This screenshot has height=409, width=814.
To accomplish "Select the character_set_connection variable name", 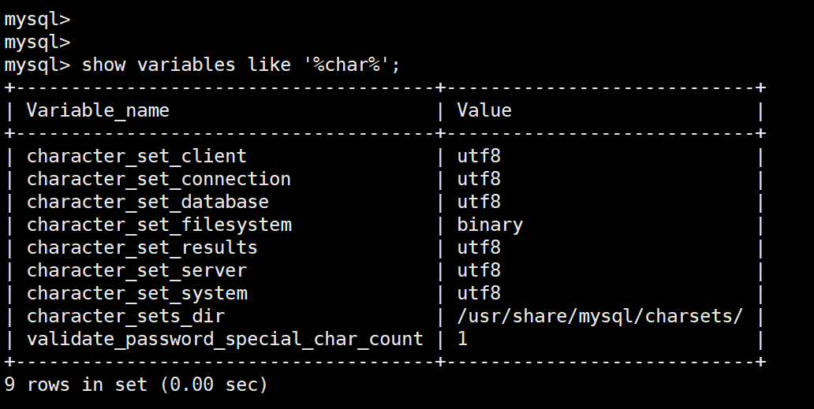I will tap(159, 179).
